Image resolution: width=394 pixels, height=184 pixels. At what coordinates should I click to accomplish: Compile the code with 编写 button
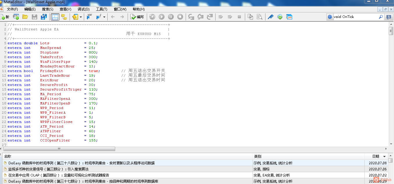click(137, 17)
